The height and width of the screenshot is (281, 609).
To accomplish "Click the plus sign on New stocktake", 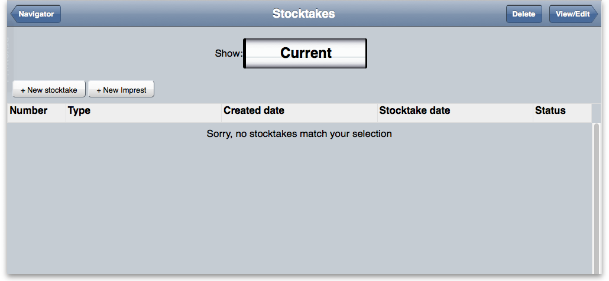I will [x=23, y=90].
